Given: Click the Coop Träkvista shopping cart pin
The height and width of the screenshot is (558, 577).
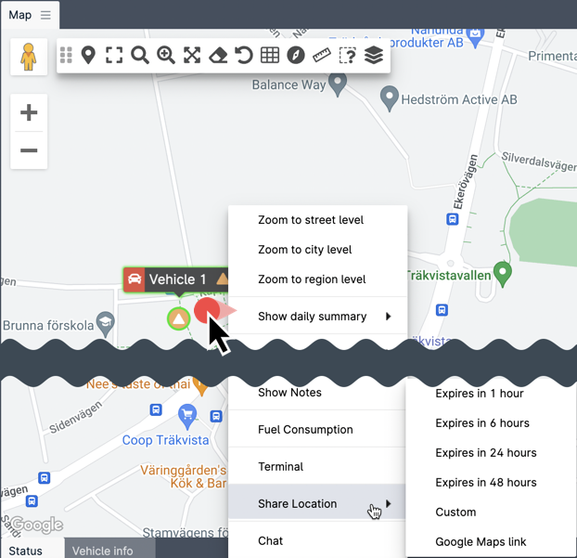Looking at the screenshot, I should [187, 417].
